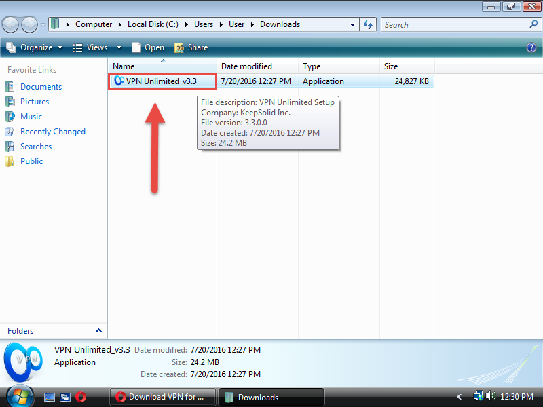Click the Music folder icon in sidebar

coord(10,116)
